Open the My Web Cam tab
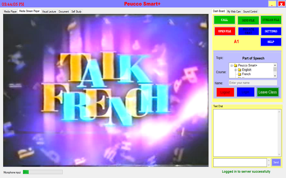Viewport: 286px width, 178px height. [x=234, y=11]
